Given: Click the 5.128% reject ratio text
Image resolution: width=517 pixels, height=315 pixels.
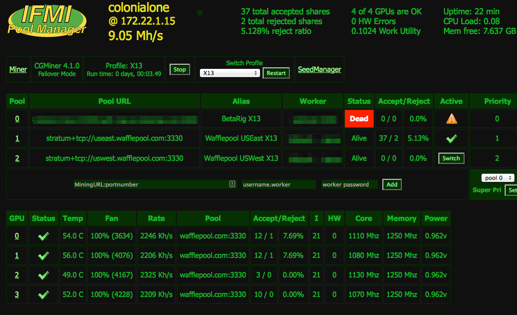Looking at the screenshot, I should click(276, 31).
